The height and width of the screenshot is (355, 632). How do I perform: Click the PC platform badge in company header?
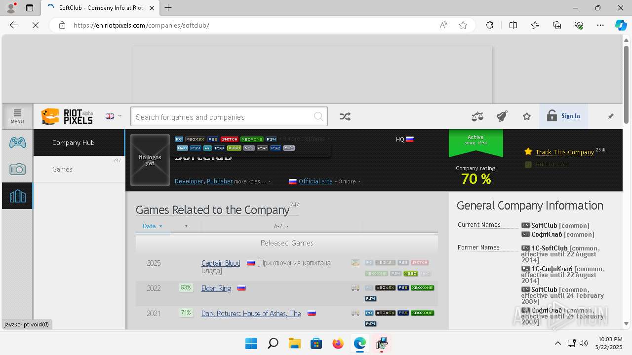tap(179, 139)
